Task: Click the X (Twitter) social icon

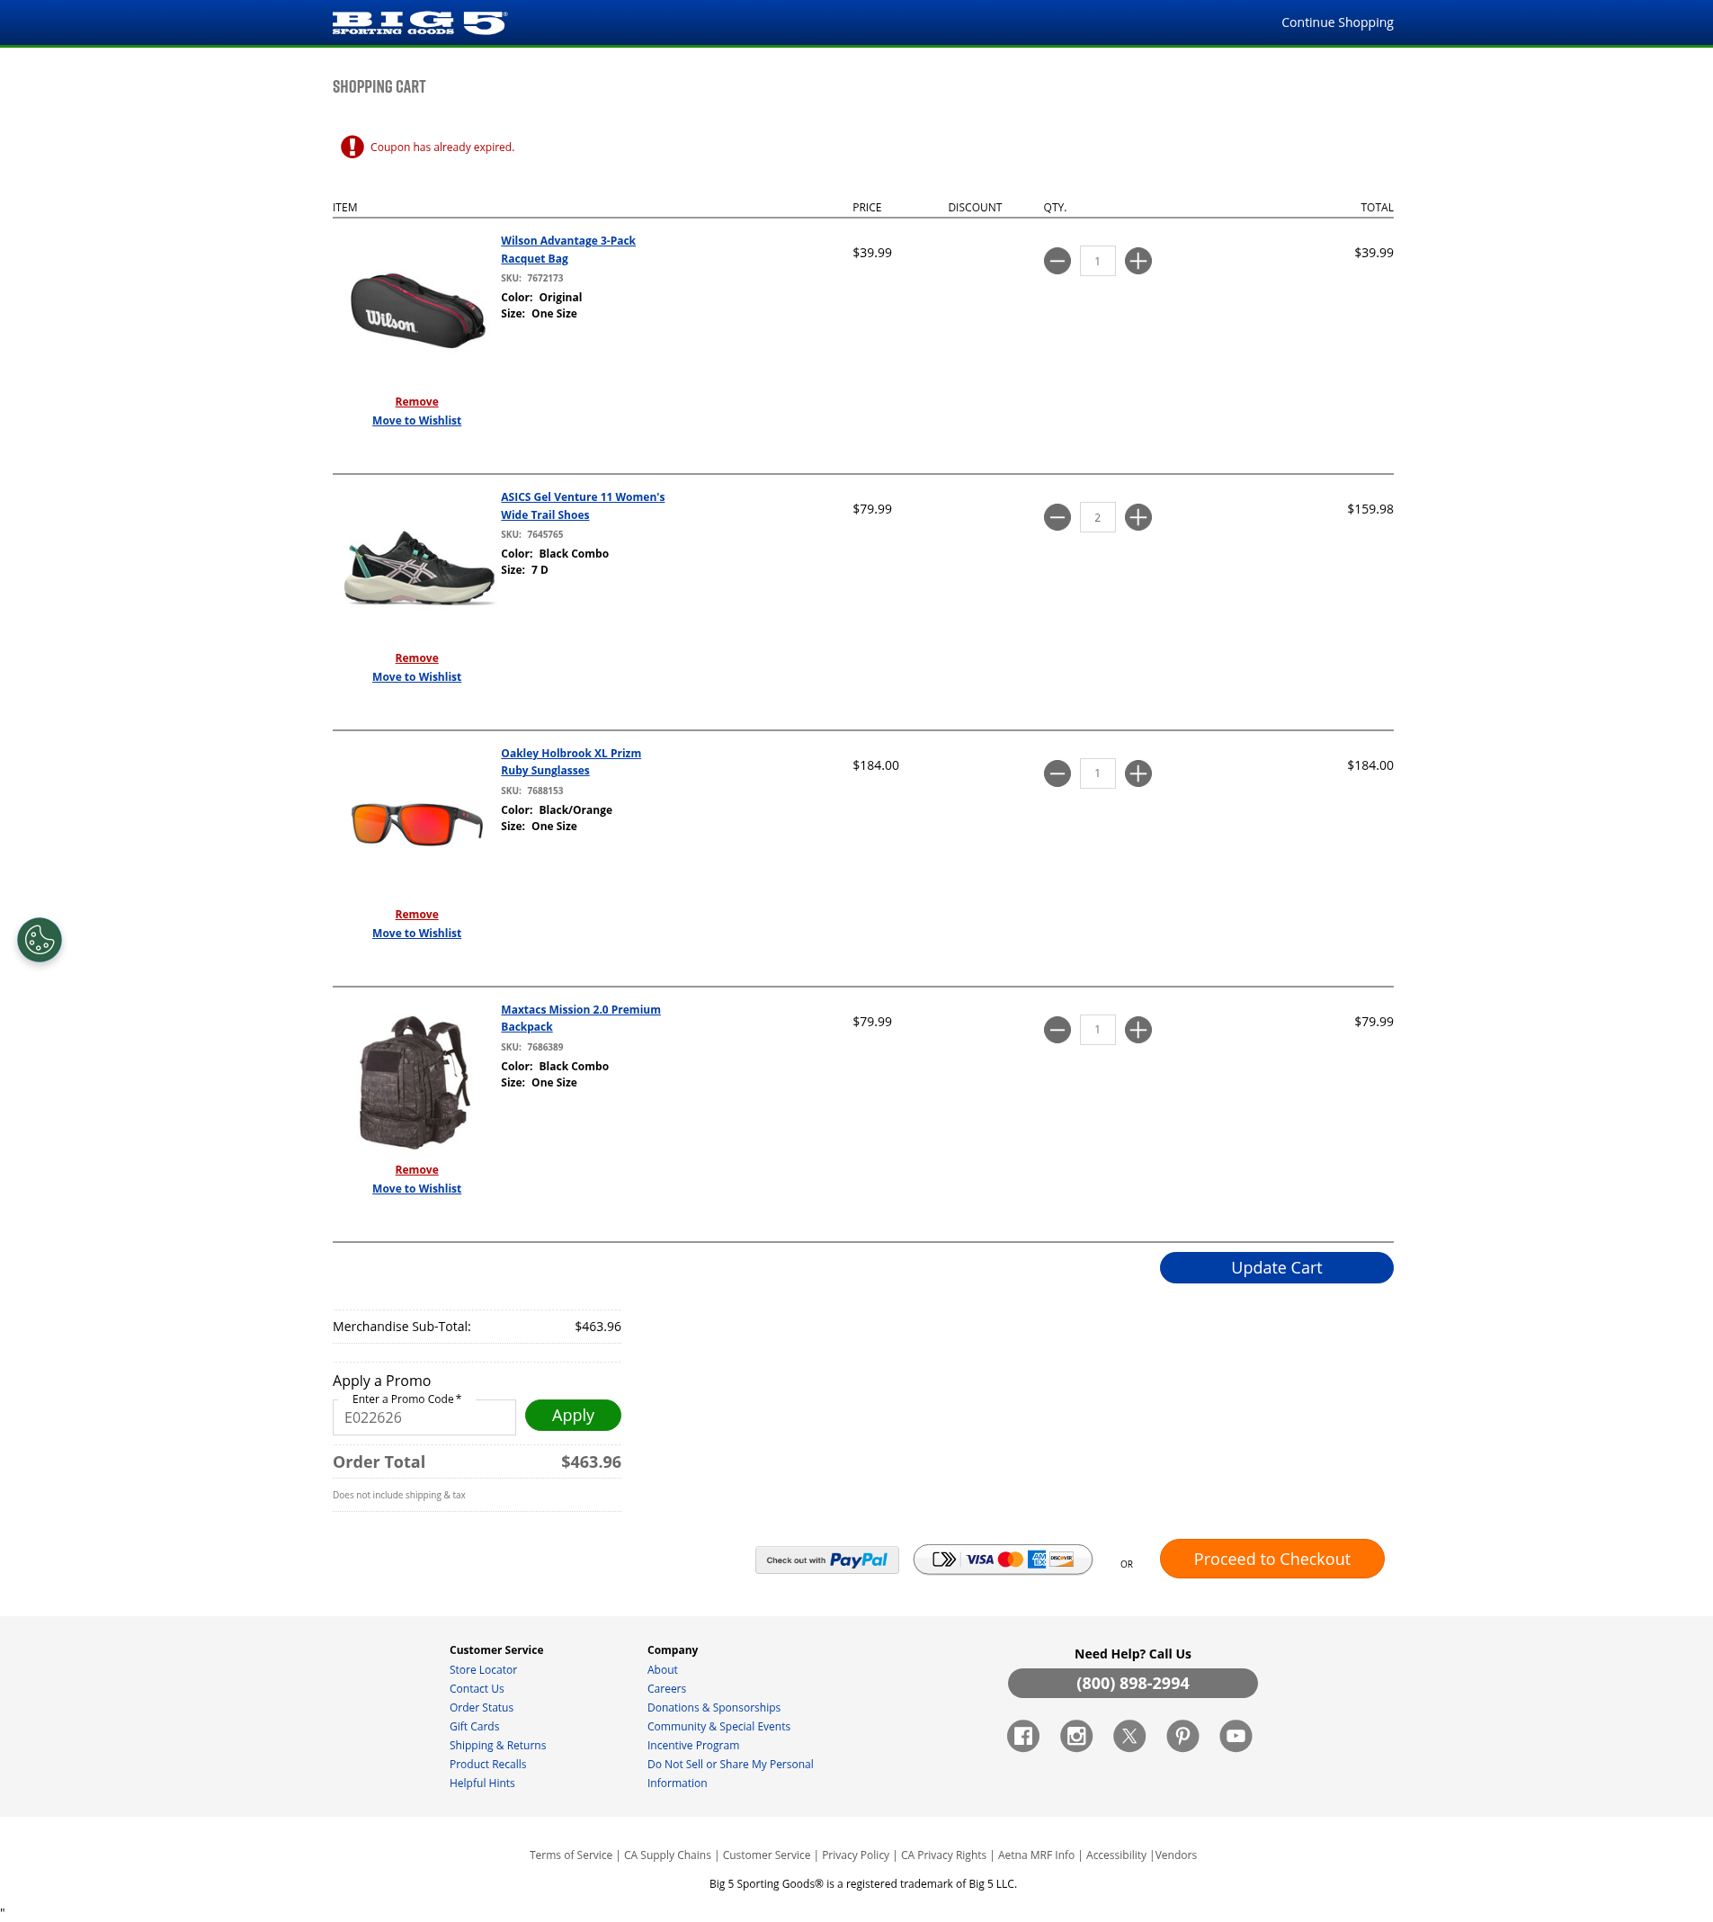Action: (1129, 1736)
